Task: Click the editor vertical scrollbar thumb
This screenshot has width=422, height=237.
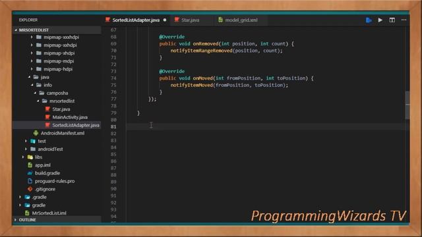Action: 407,105
